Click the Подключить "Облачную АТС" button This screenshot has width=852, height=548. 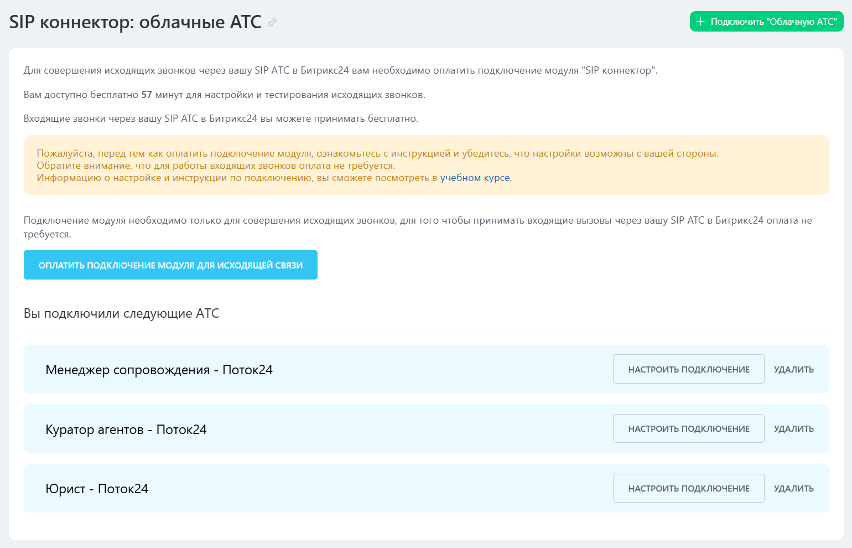click(766, 22)
